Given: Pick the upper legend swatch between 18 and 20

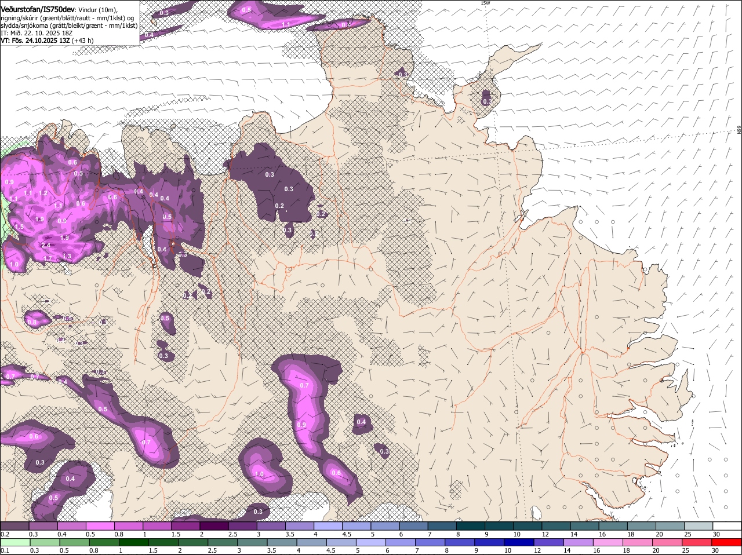Looking at the screenshot, I should point(642,526).
